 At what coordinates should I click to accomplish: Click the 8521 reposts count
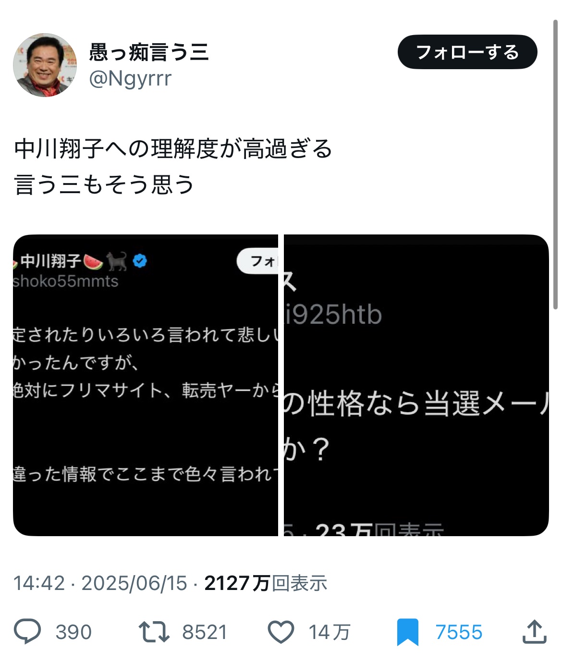click(205, 632)
